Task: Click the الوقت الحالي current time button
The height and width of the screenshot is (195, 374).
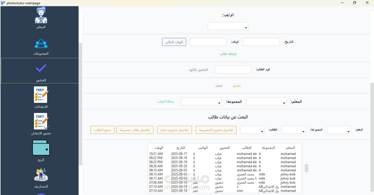Action: [174, 42]
